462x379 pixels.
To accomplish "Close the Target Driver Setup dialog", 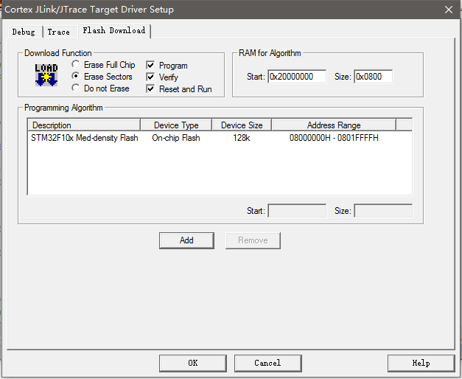I will (449, 10).
